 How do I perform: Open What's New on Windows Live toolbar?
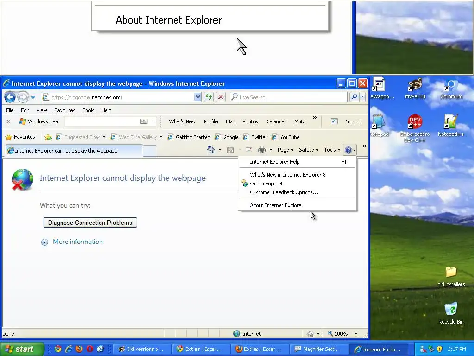(x=182, y=121)
